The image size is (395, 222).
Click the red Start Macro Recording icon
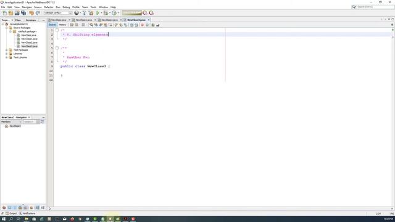(x=143, y=25)
